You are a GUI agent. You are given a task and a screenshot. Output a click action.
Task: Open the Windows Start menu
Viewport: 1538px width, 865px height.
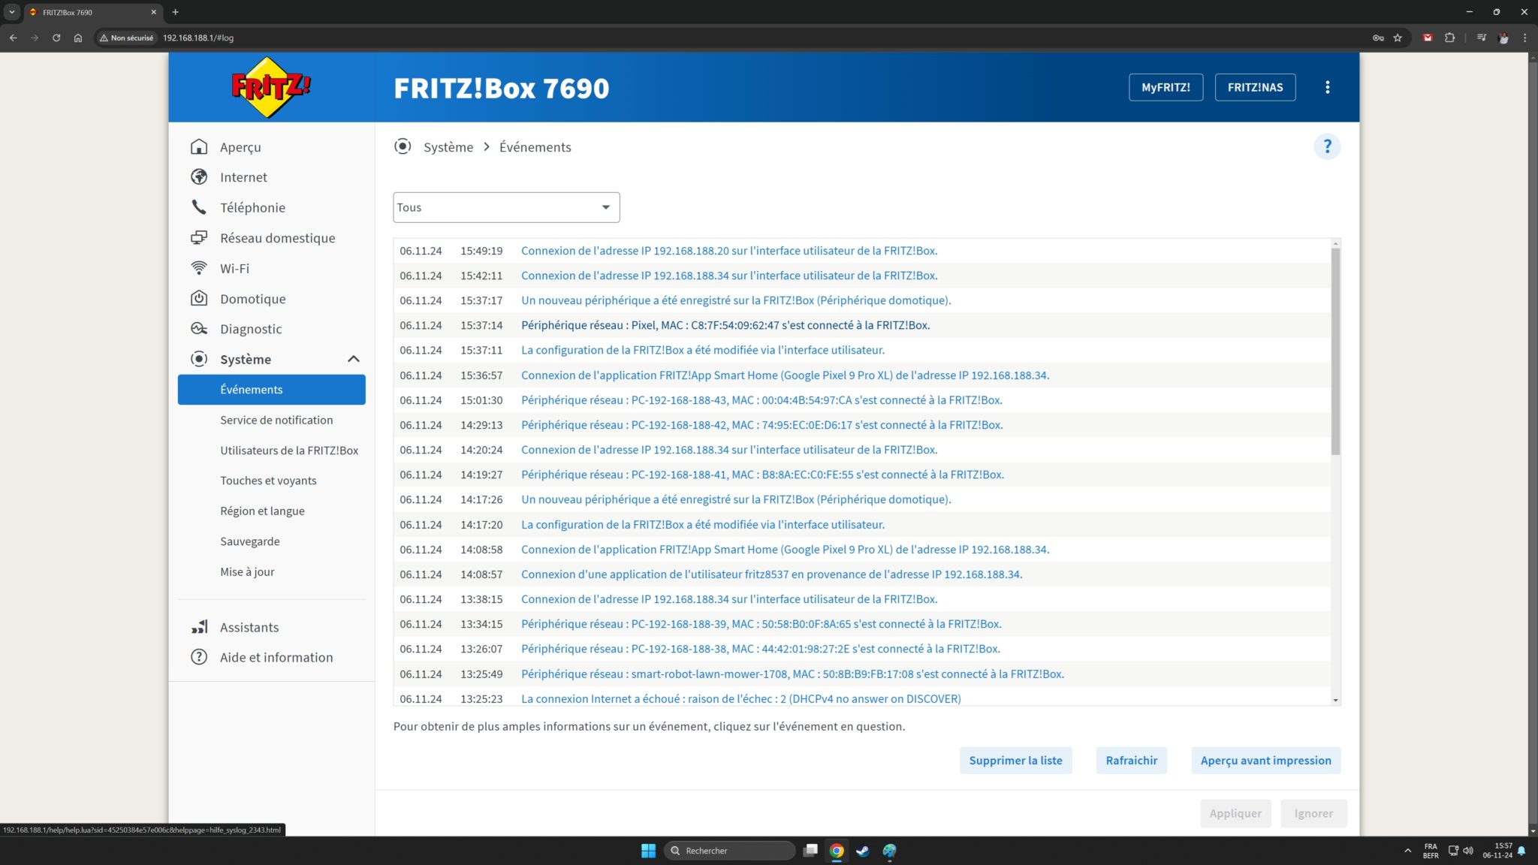pyautogui.click(x=649, y=850)
